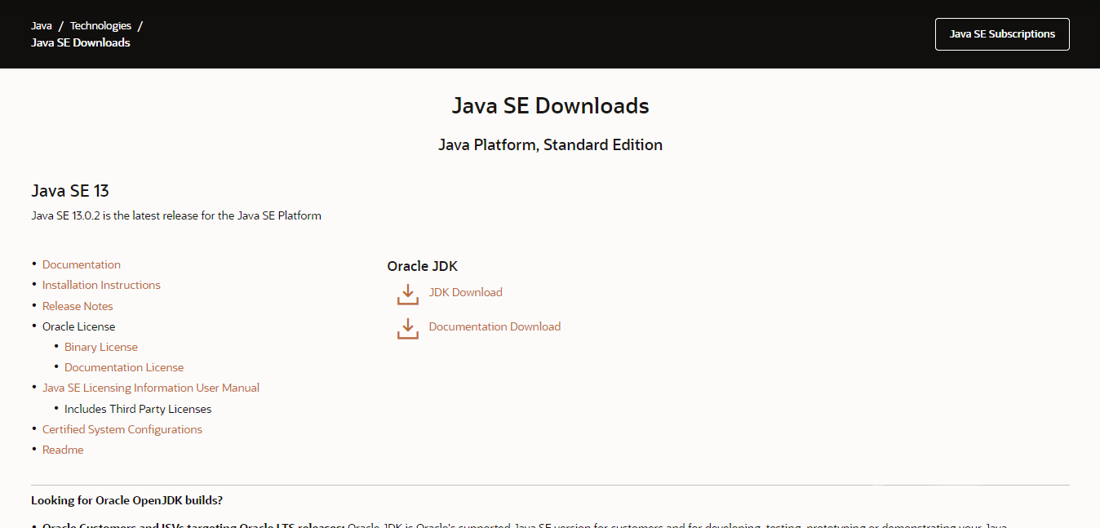
Task: Open the Documentation link
Action: [81, 264]
